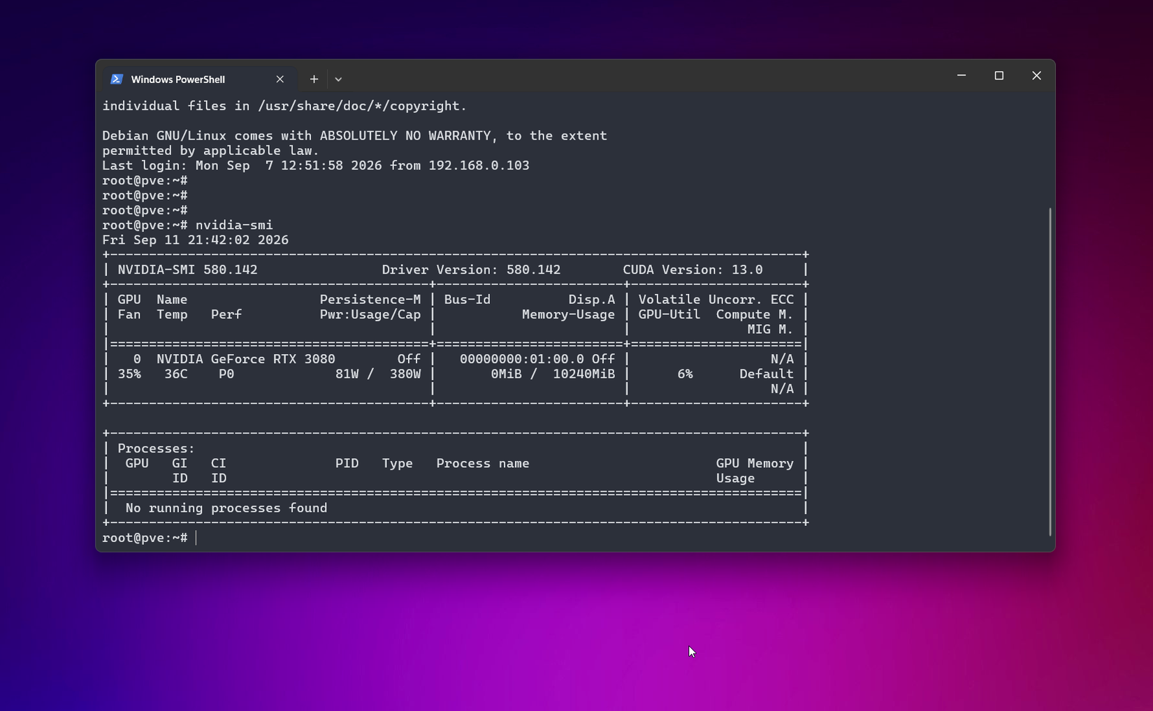Image resolution: width=1153 pixels, height=711 pixels.
Task: Click the PowerShell icon in the tab
Action: pos(117,79)
